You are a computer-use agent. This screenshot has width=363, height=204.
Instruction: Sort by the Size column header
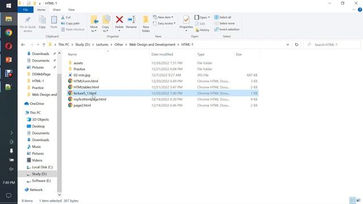239,54
